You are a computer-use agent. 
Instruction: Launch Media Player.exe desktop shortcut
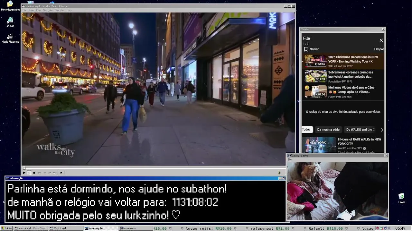10,38
